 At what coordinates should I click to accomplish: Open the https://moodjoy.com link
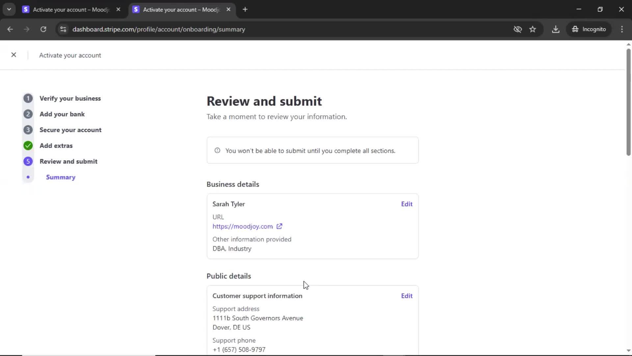pos(243,226)
